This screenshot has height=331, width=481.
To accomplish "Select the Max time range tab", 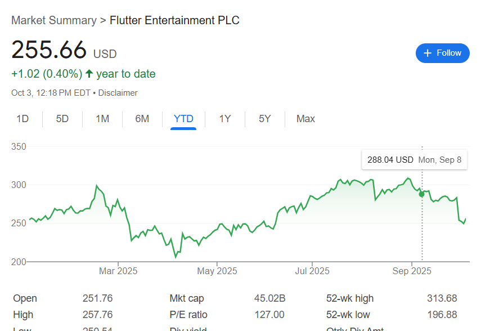I will tap(305, 119).
